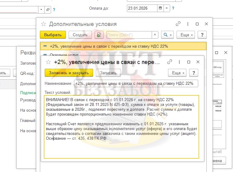Screen dimensions: 233x172
Task: Star the Дополнительные условия window as favorite
Action: tap(44, 24)
